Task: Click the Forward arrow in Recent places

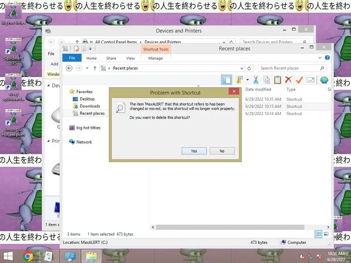Action: 79,68
